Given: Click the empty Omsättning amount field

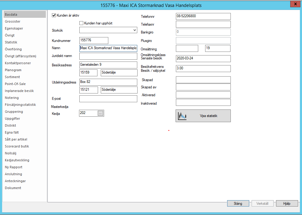Looking at the screenshot, I should [x=187, y=48].
